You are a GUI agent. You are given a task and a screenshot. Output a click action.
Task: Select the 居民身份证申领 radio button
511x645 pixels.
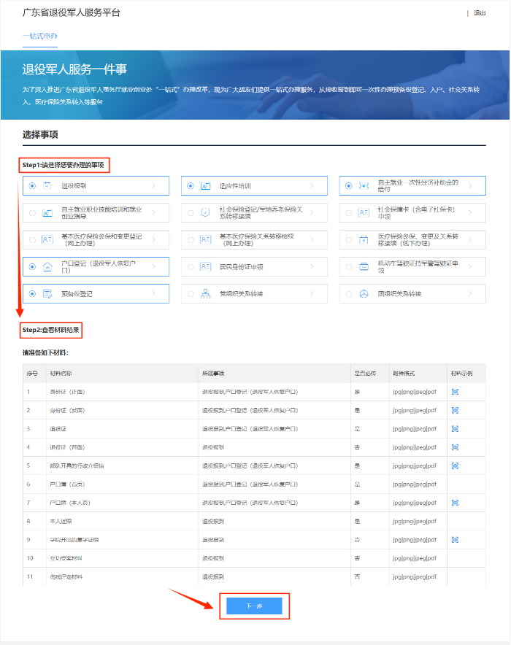[191, 267]
